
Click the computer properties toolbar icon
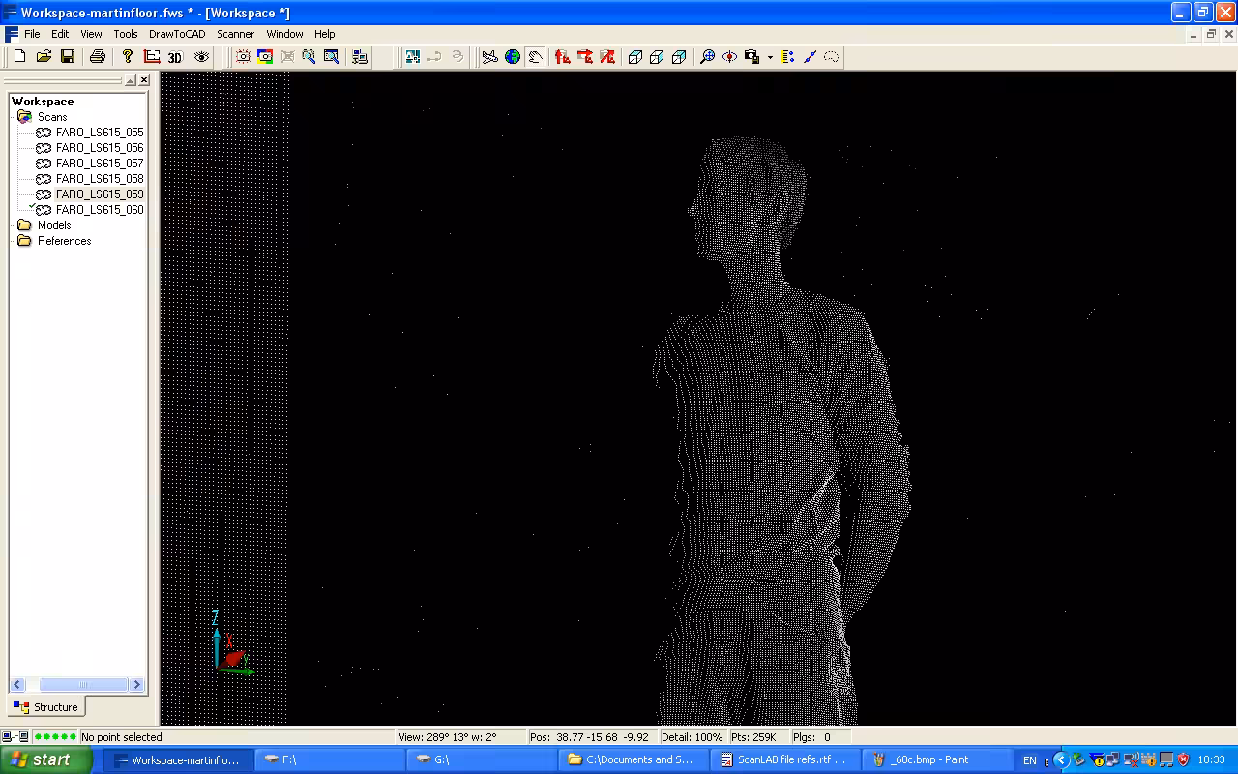[360, 57]
